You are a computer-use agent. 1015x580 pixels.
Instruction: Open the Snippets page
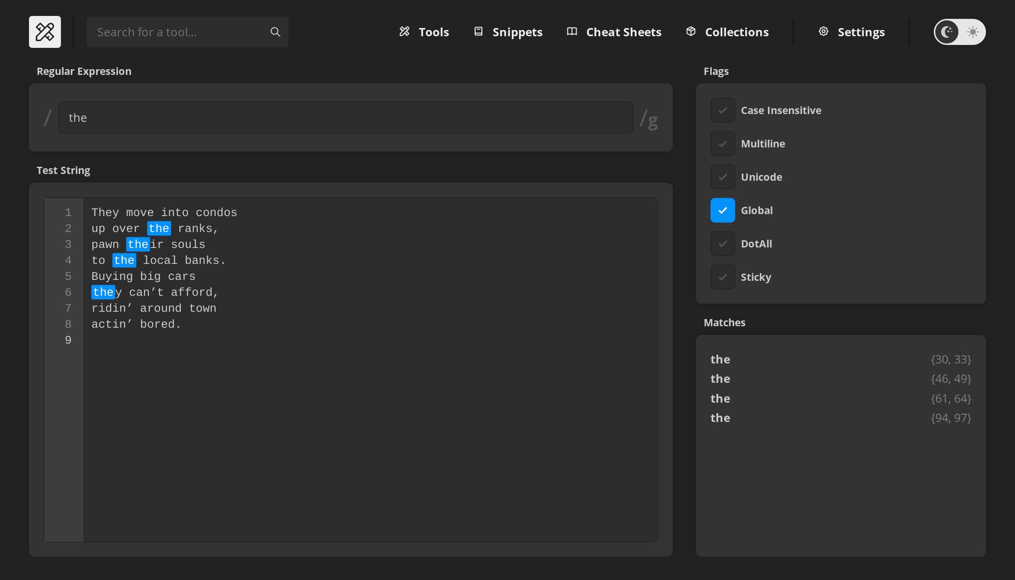pyautogui.click(x=508, y=32)
